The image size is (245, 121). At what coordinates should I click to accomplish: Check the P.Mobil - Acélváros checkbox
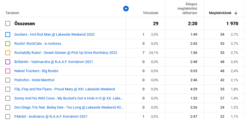click(8, 117)
